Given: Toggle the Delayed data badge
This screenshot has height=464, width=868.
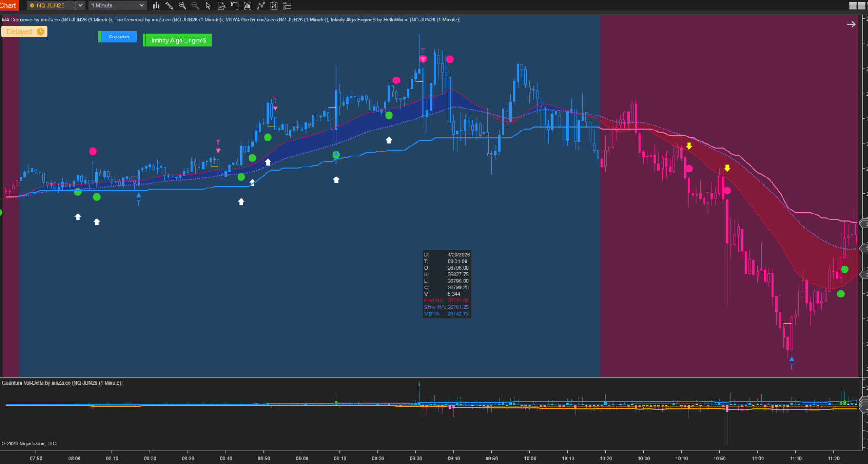Looking at the screenshot, I should click(25, 31).
